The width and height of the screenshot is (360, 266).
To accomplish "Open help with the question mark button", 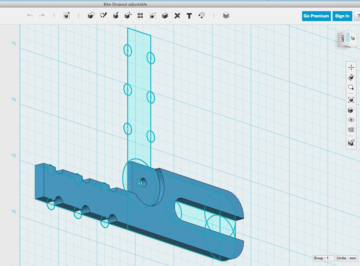I will click(x=357, y=16).
